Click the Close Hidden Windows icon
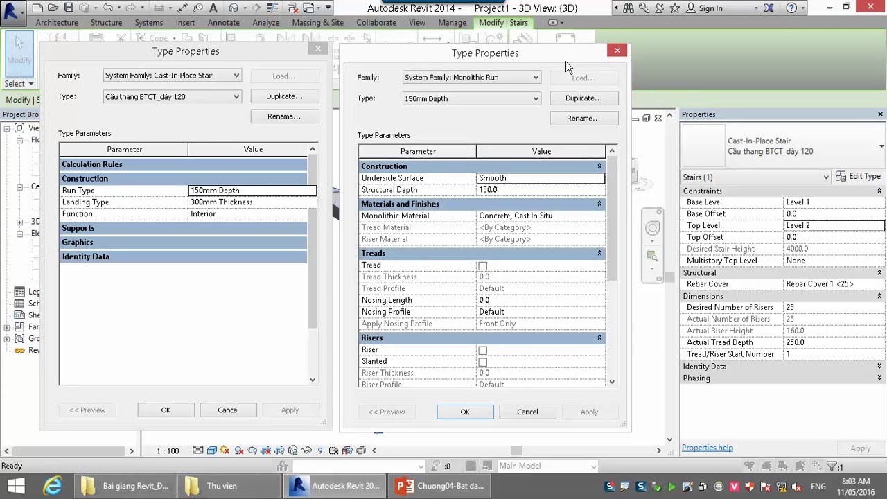The width and height of the screenshot is (887, 499). 292,8
